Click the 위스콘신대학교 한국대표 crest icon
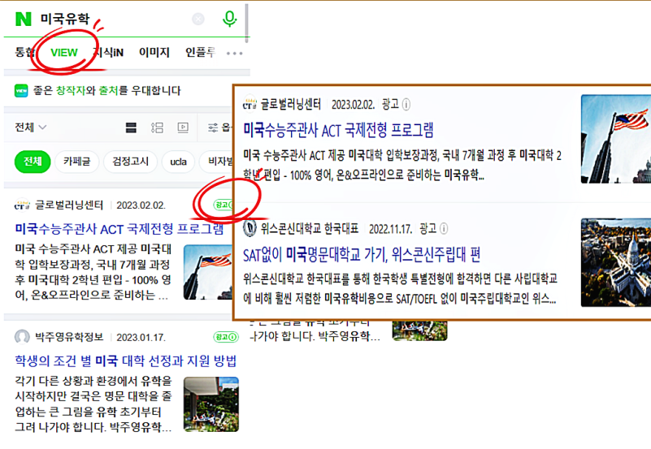651x449 pixels. [x=250, y=228]
